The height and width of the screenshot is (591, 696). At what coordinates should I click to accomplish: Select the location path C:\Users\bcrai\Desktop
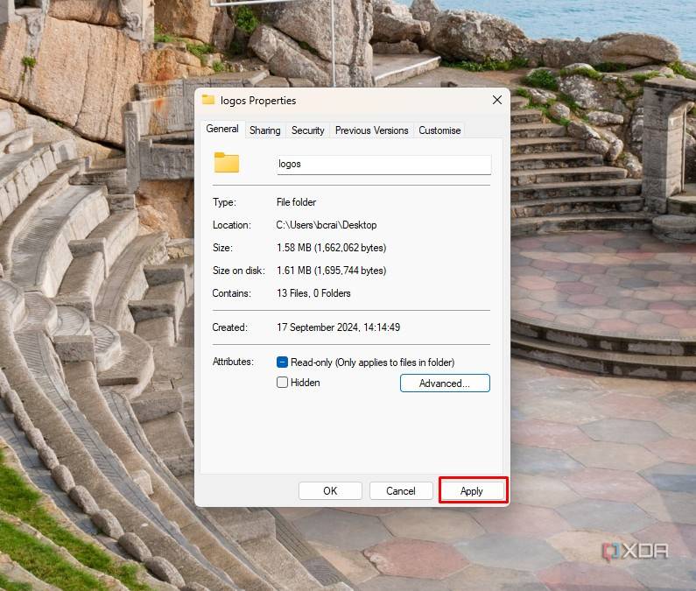click(327, 225)
